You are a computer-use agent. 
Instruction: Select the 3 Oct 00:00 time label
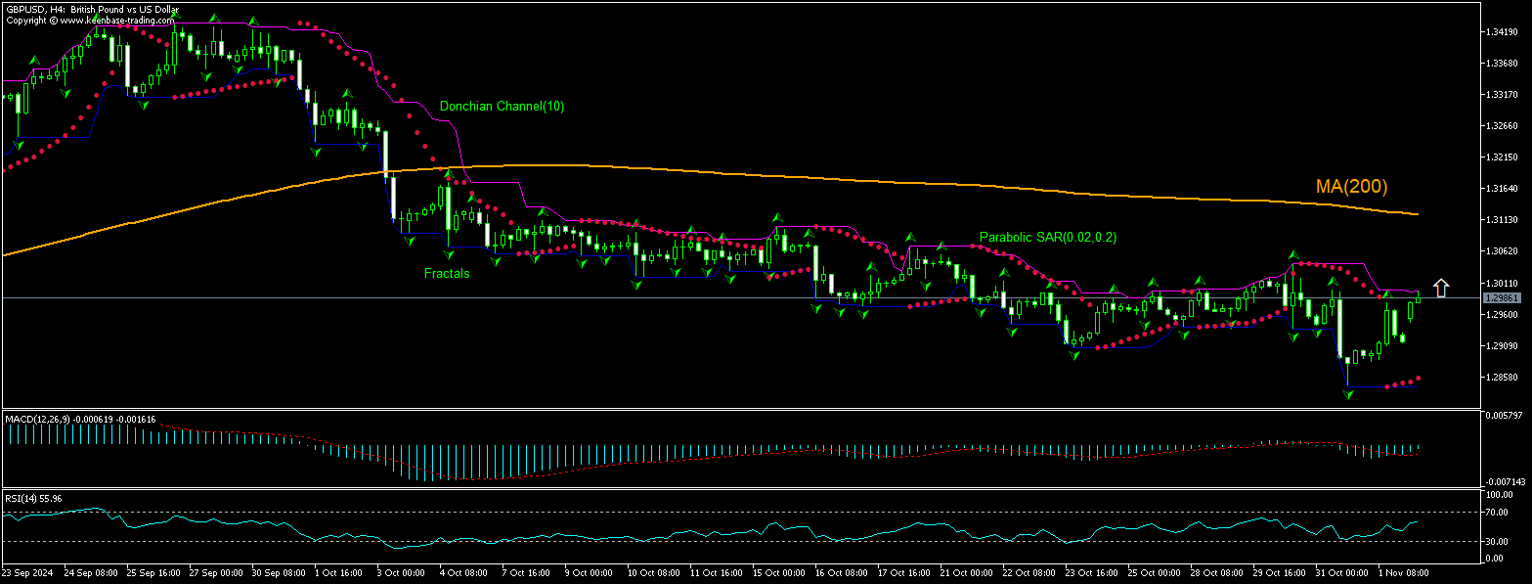coord(399,571)
